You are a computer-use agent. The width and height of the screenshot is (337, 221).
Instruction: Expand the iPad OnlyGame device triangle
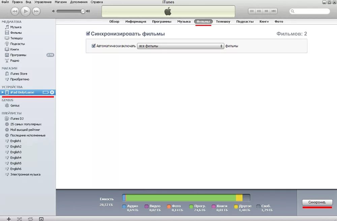click(x=3, y=92)
